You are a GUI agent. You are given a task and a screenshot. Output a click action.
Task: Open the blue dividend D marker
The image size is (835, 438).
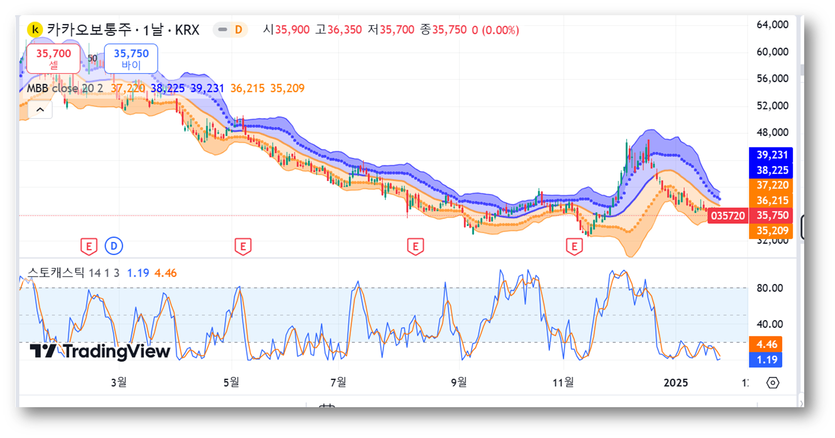(114, 246)
